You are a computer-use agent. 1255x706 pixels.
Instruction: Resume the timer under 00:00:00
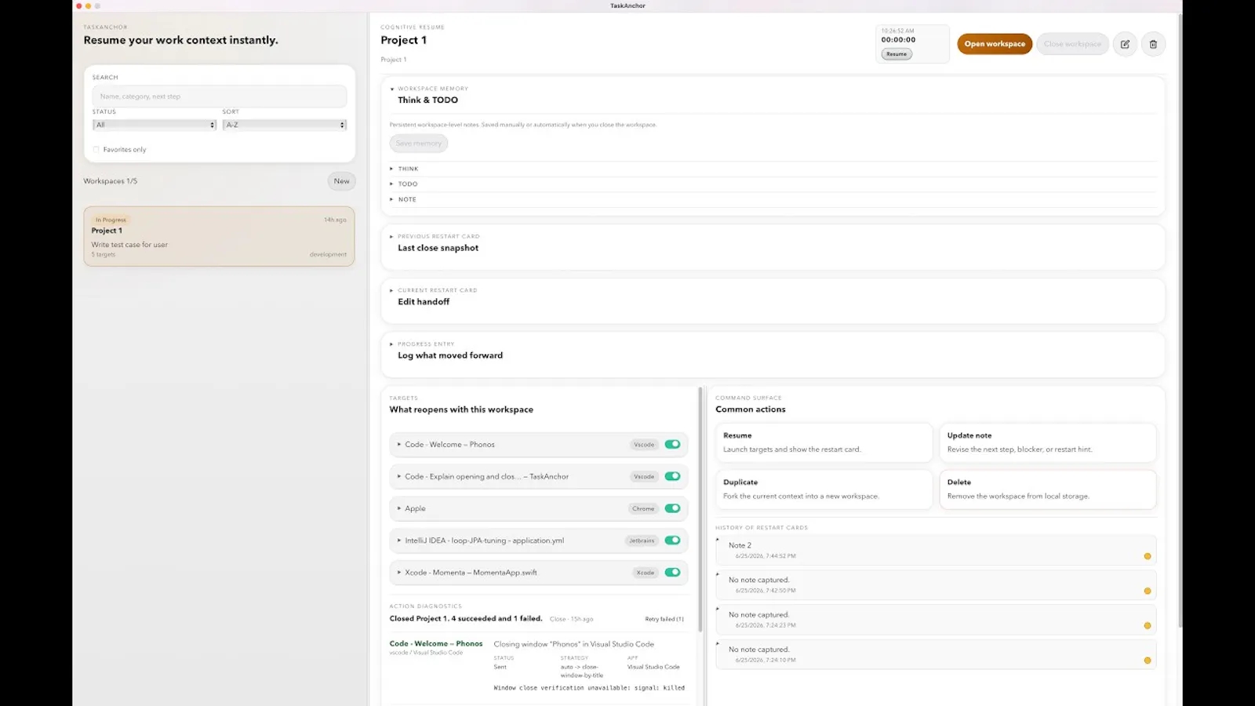[x=897, y=54]
